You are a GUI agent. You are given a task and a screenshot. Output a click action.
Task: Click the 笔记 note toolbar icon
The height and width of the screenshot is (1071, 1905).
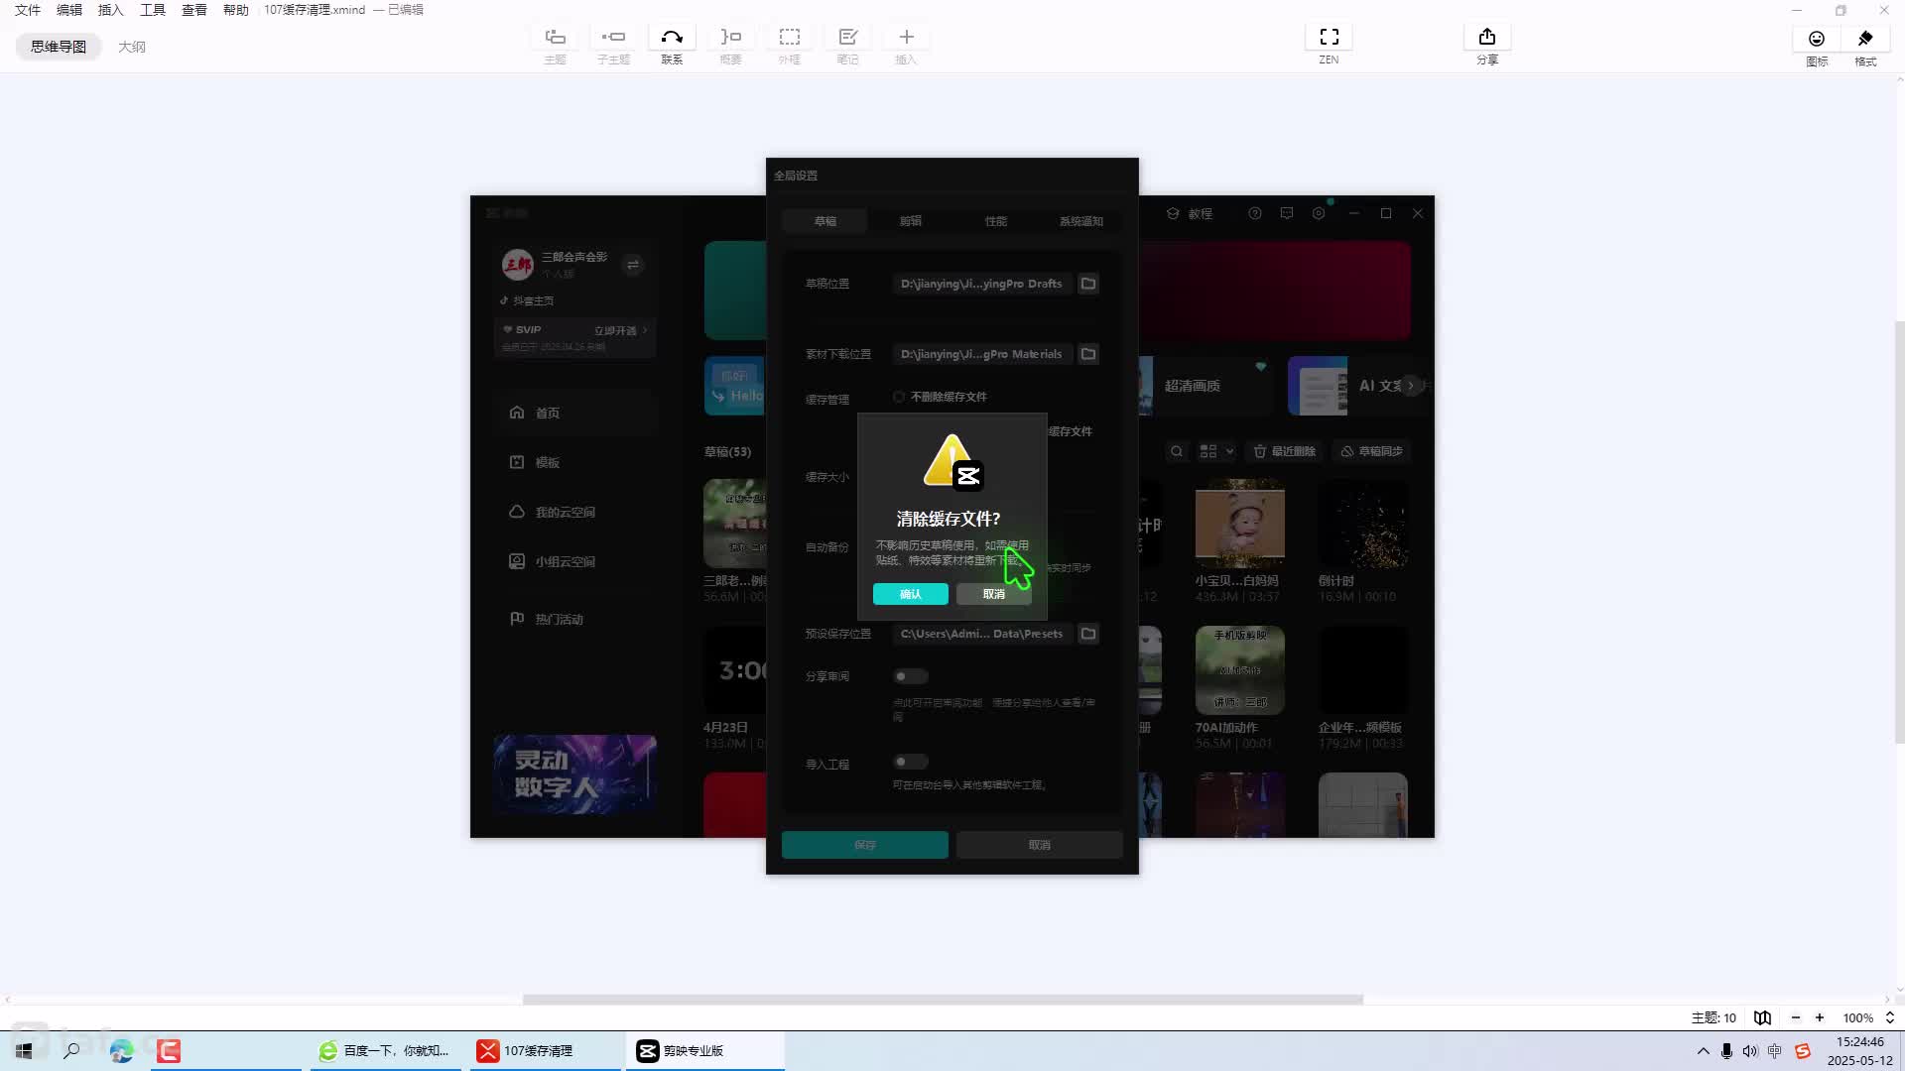[x=847, y=38]
